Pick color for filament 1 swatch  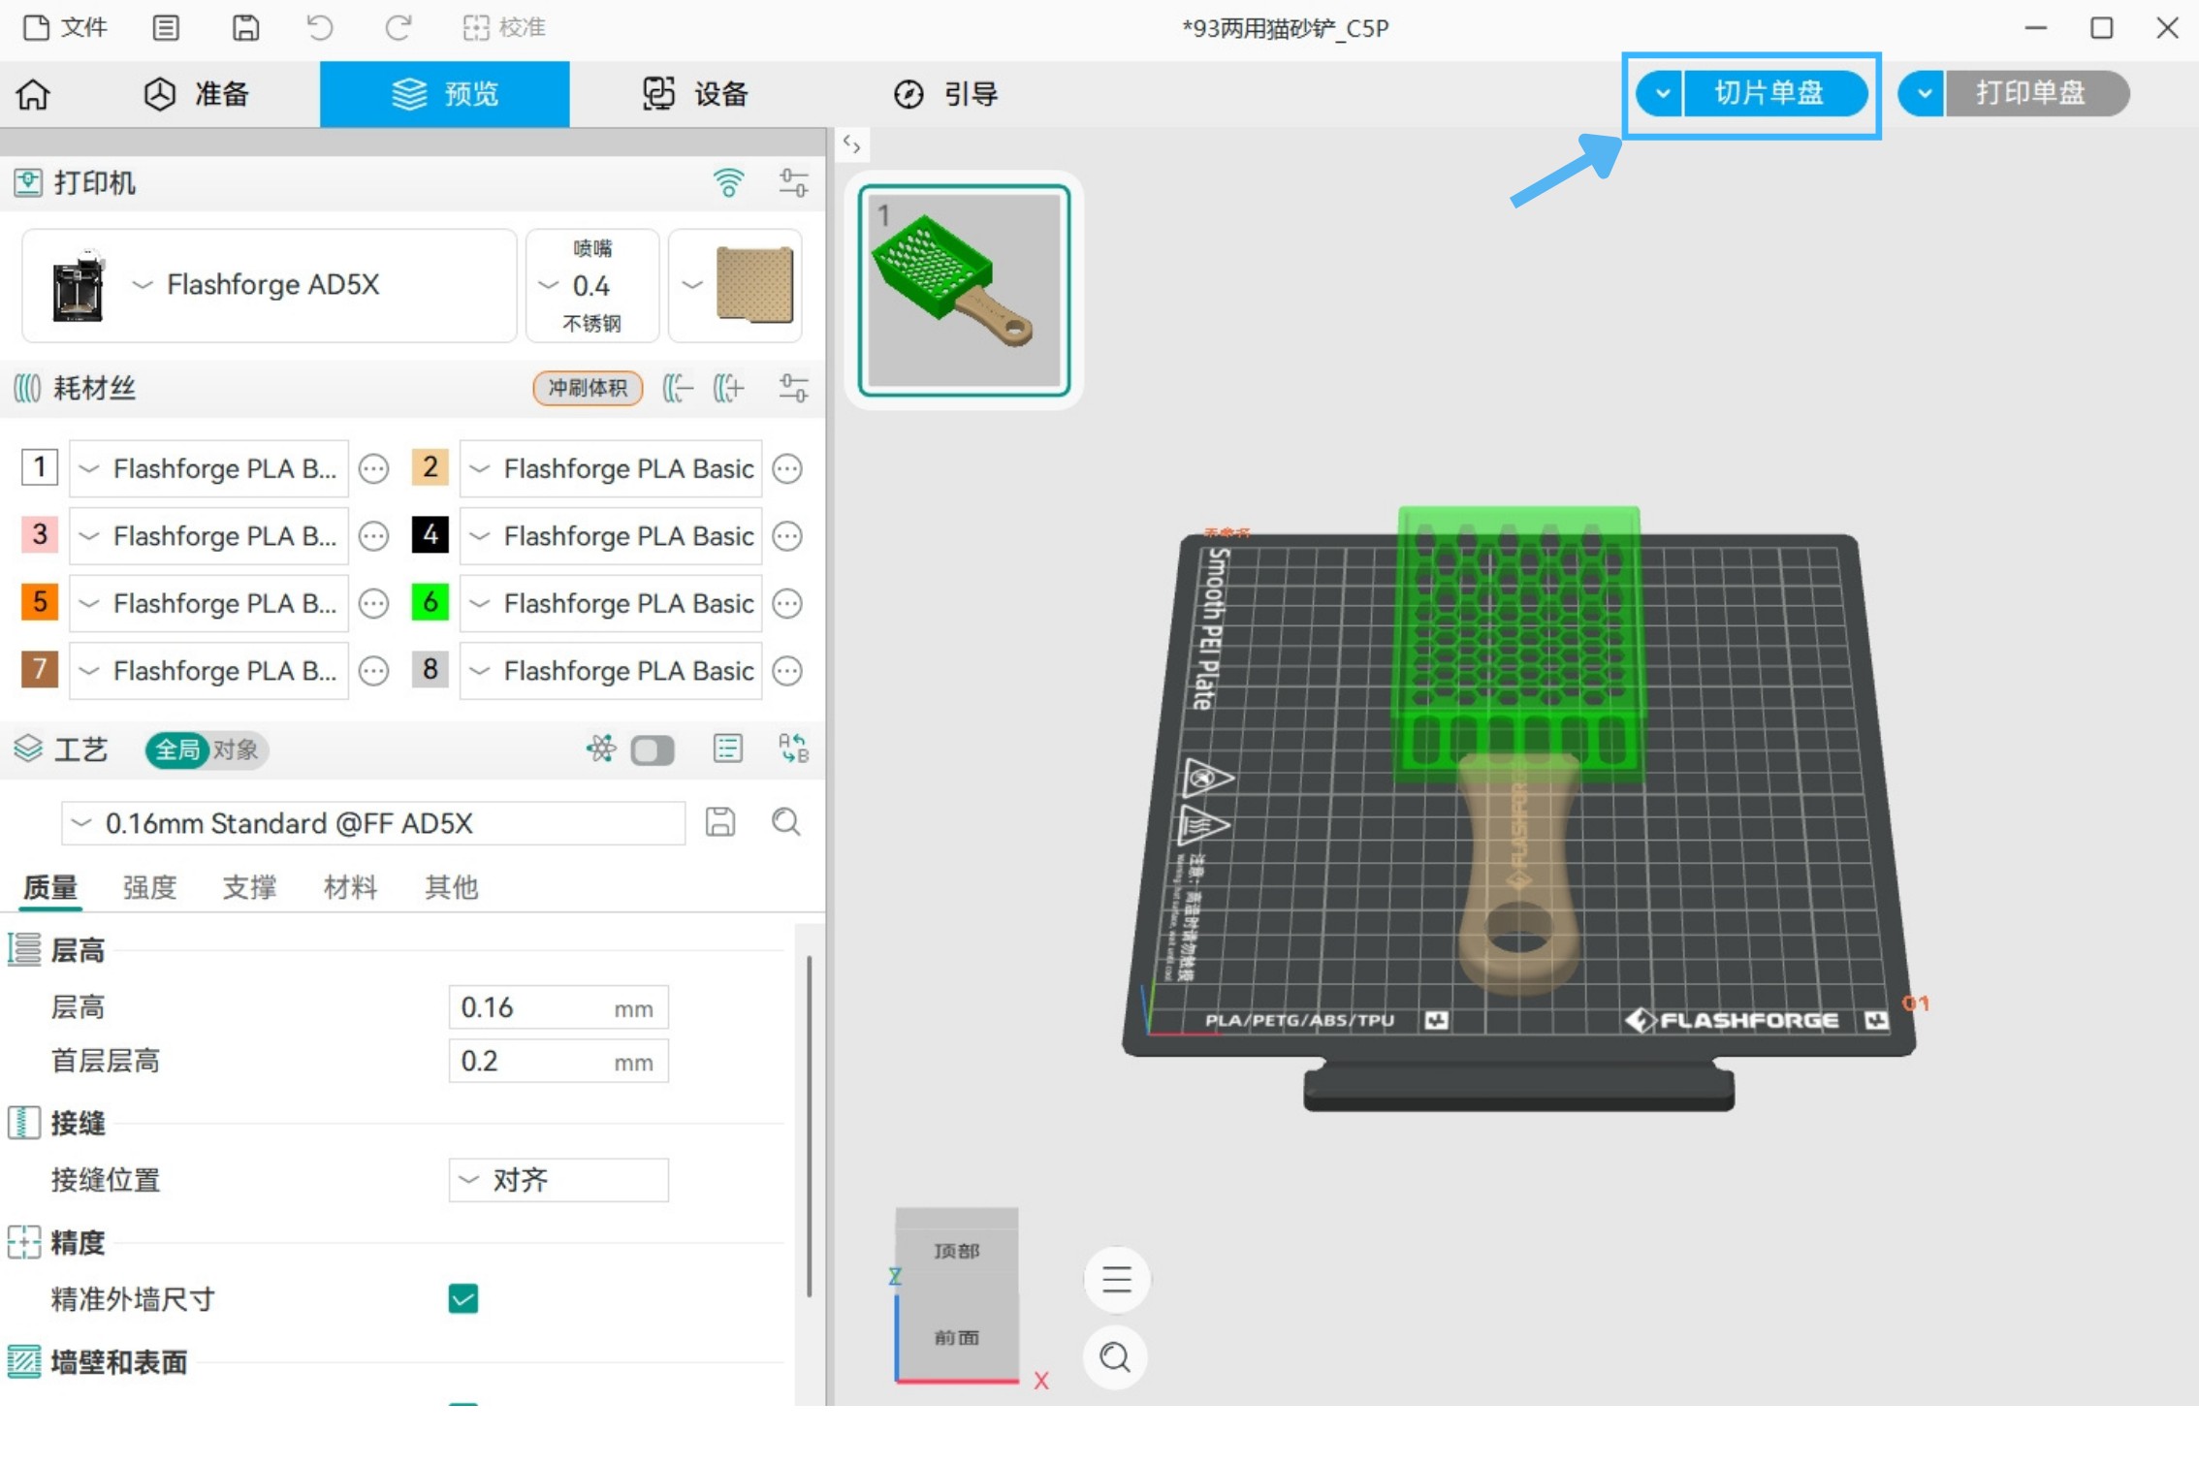40,467
